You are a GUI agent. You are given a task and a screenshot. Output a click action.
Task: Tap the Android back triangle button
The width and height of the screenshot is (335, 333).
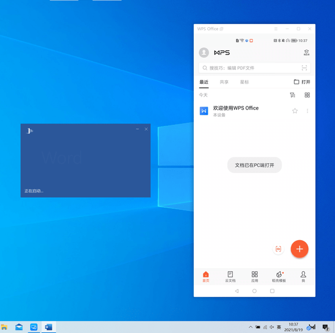pyautogui.click(x=237, y=291)
